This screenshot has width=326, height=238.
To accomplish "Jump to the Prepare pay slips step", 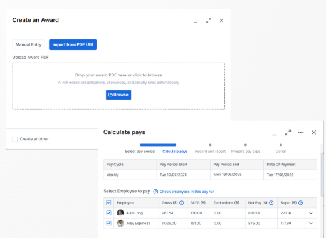I will [246, 152].
